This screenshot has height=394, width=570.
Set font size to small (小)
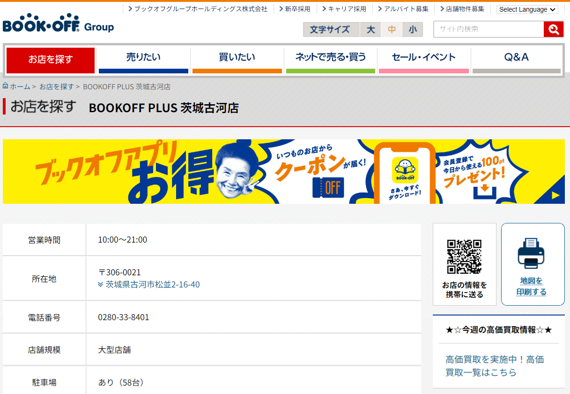(x=412, y=29)
